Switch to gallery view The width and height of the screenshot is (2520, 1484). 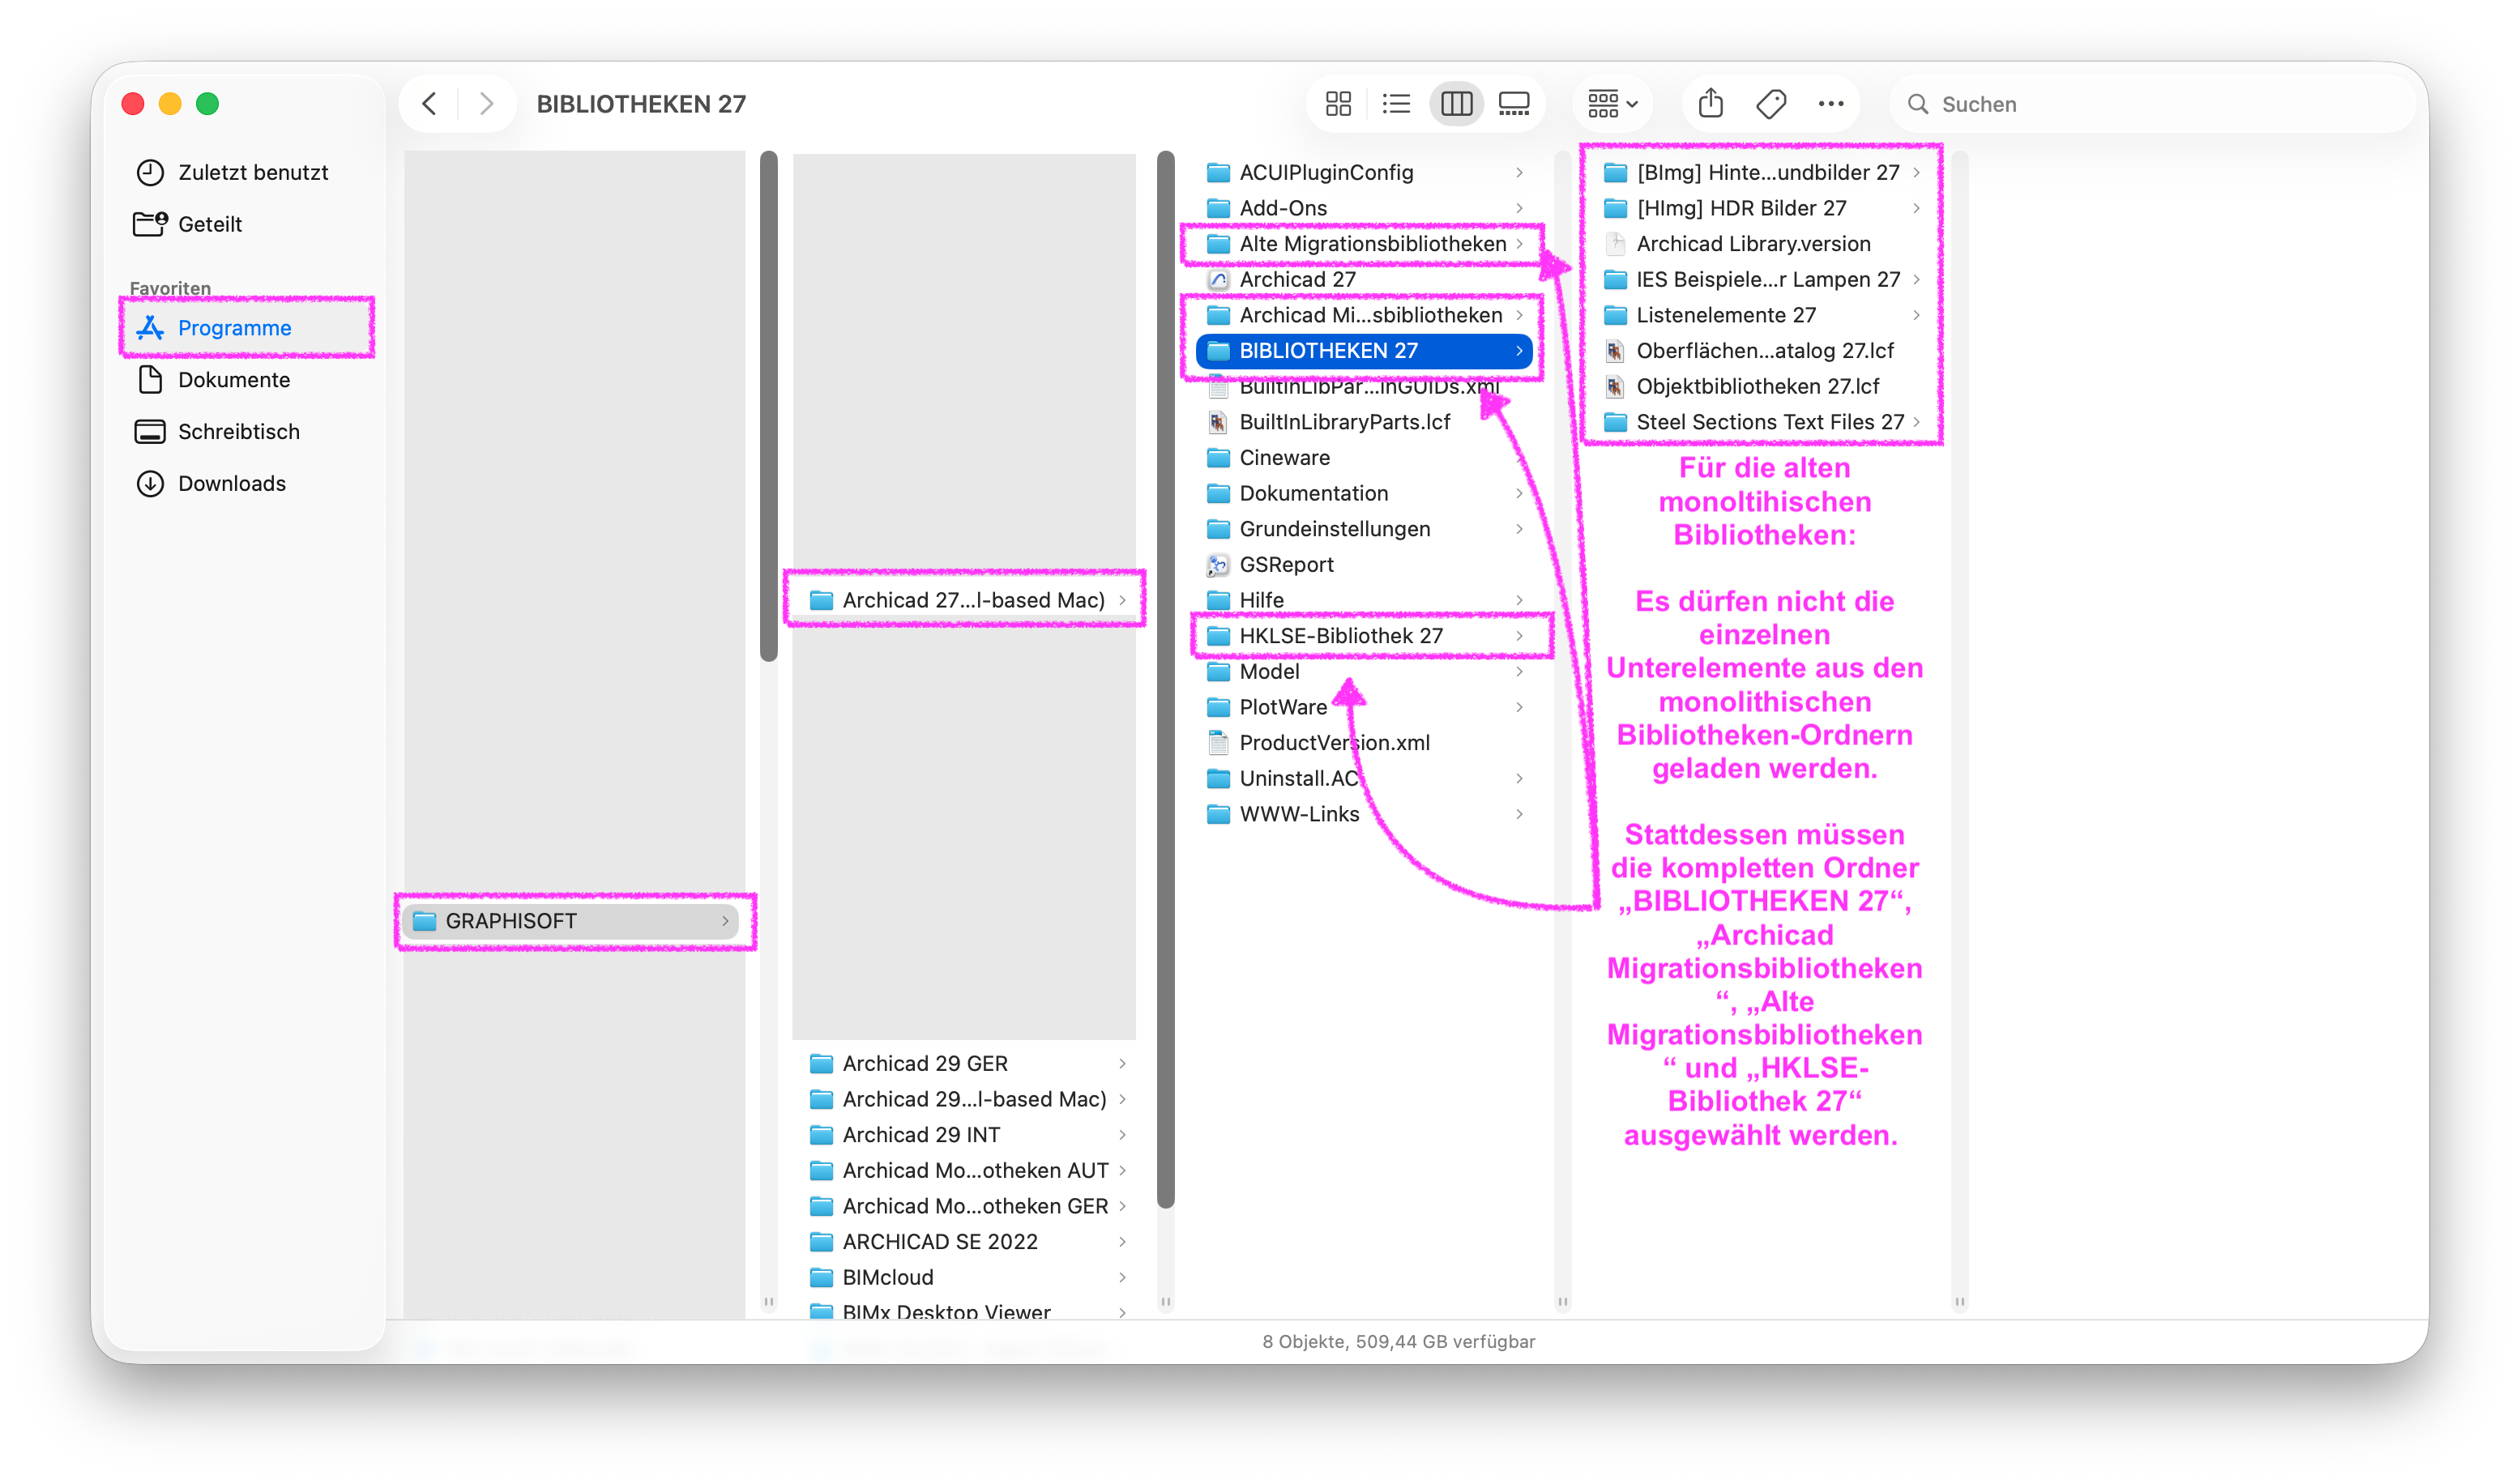(x=1514, y=104)
